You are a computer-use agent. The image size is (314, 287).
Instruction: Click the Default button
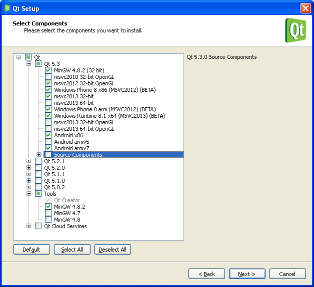(x=31, y=250)
